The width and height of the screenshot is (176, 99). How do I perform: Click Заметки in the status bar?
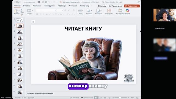click(x=75, y=98)
